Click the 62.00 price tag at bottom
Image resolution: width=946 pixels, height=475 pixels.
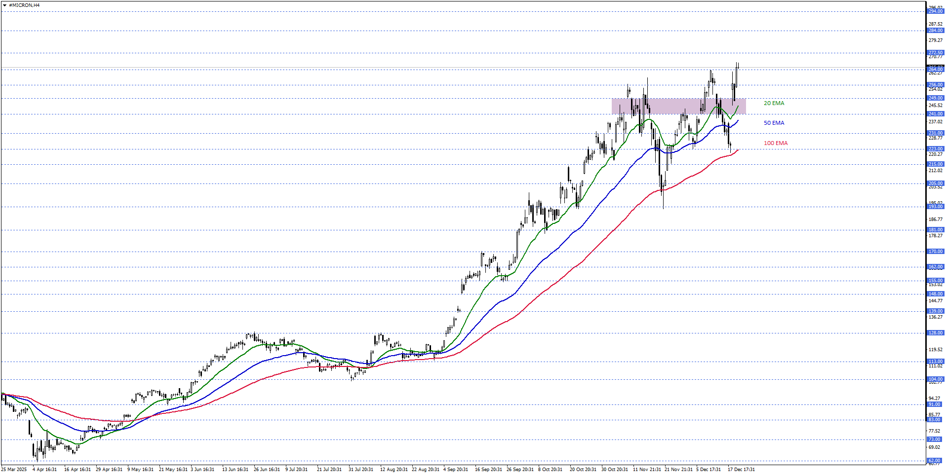[935, 460]
